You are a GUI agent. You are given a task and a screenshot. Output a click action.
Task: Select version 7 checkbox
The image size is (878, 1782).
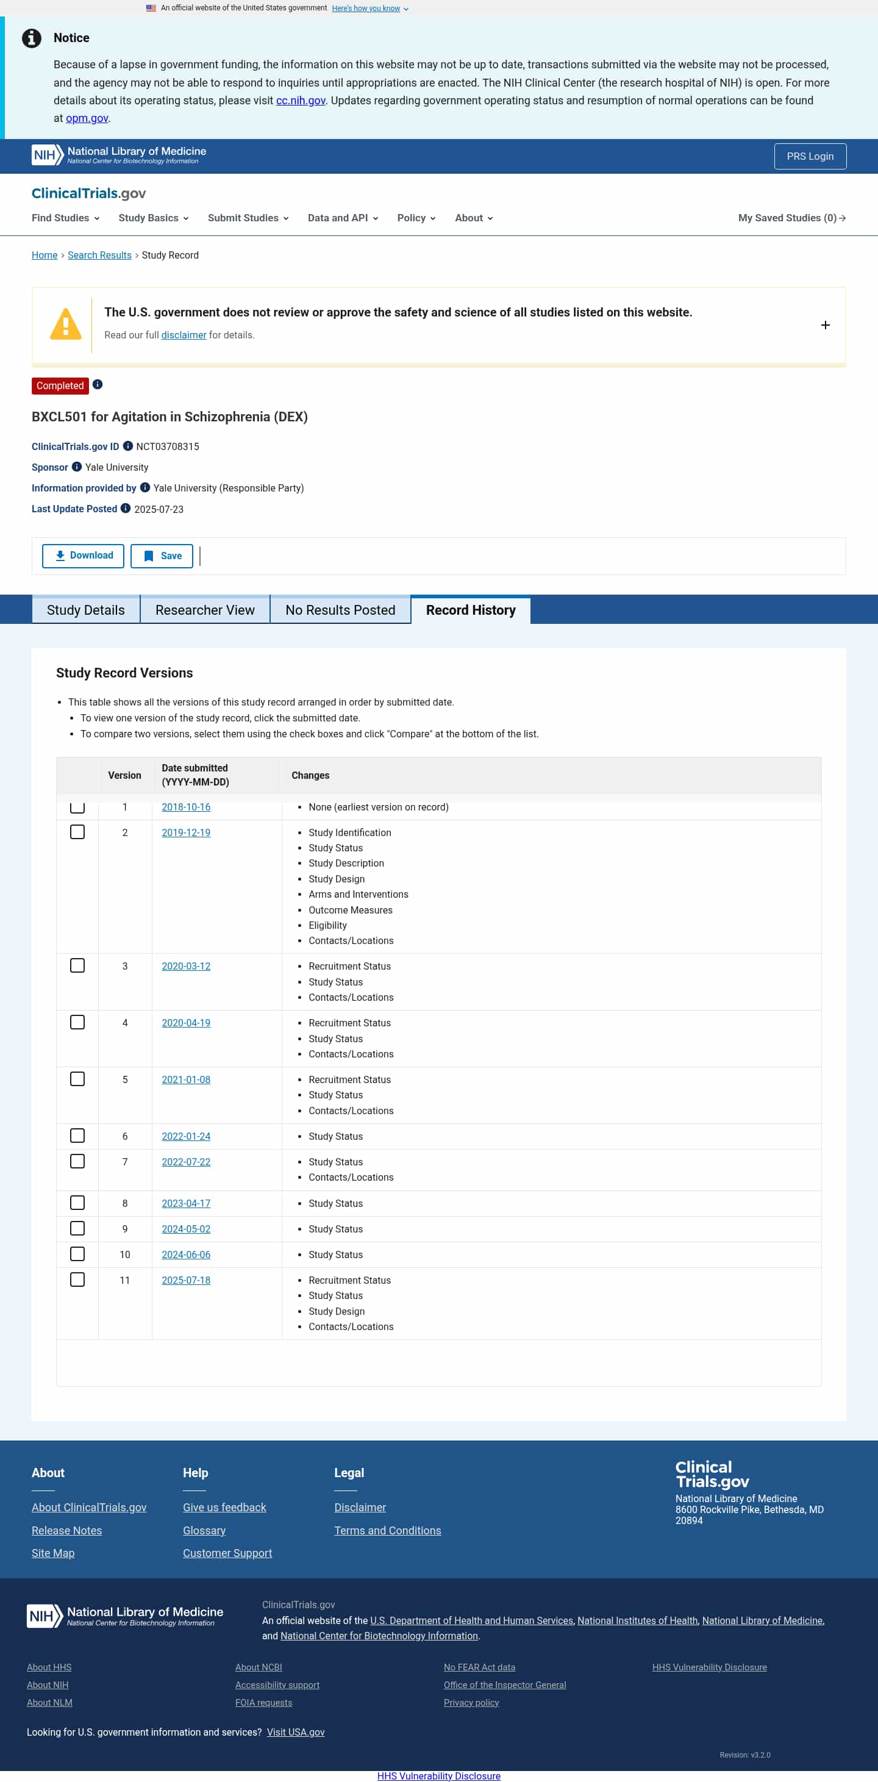pos(77,1162)
